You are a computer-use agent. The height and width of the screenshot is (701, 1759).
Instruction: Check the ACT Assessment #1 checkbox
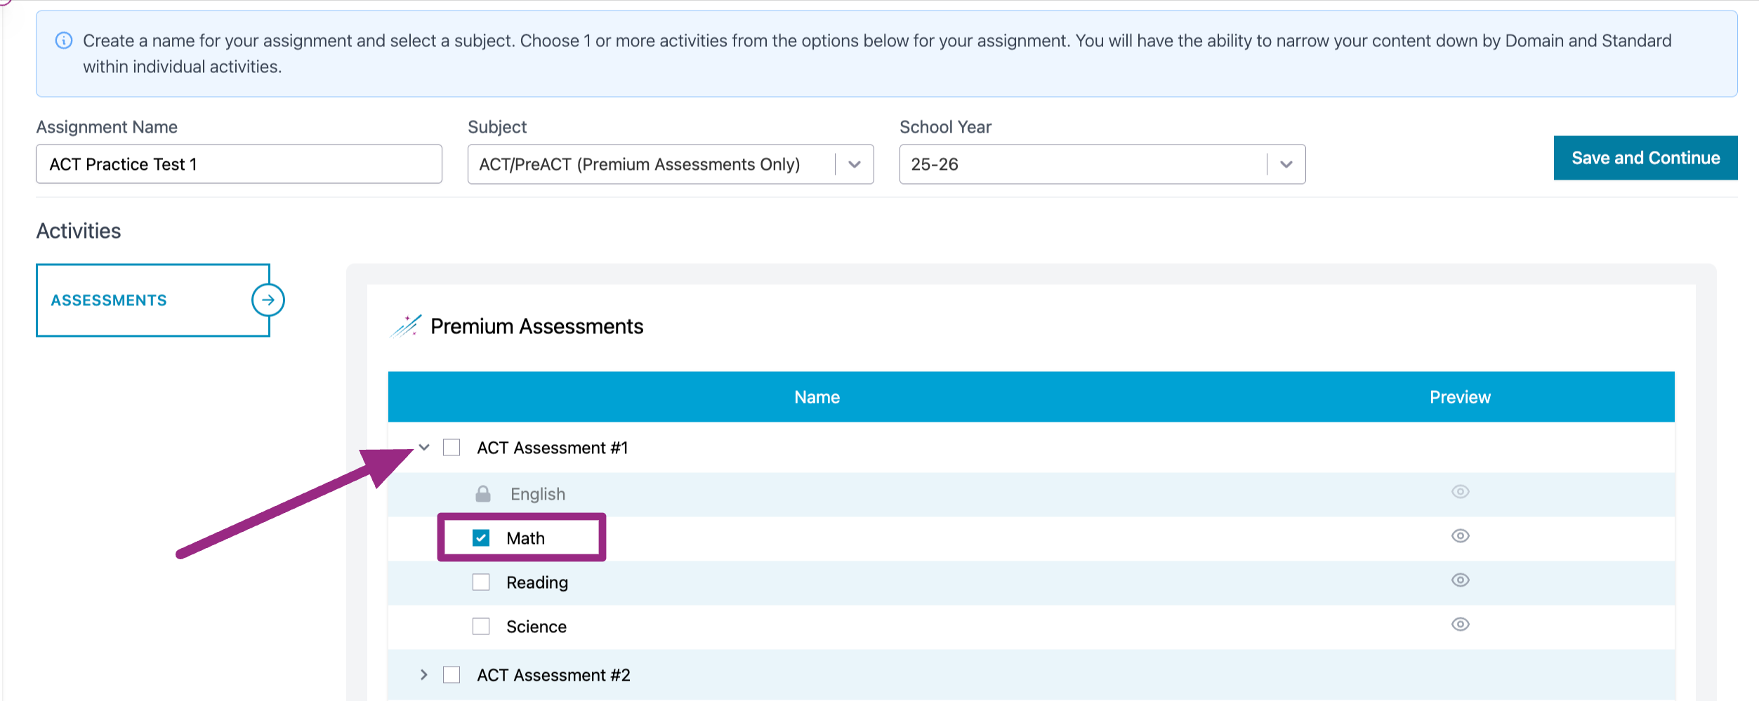[x=452, y=448]
